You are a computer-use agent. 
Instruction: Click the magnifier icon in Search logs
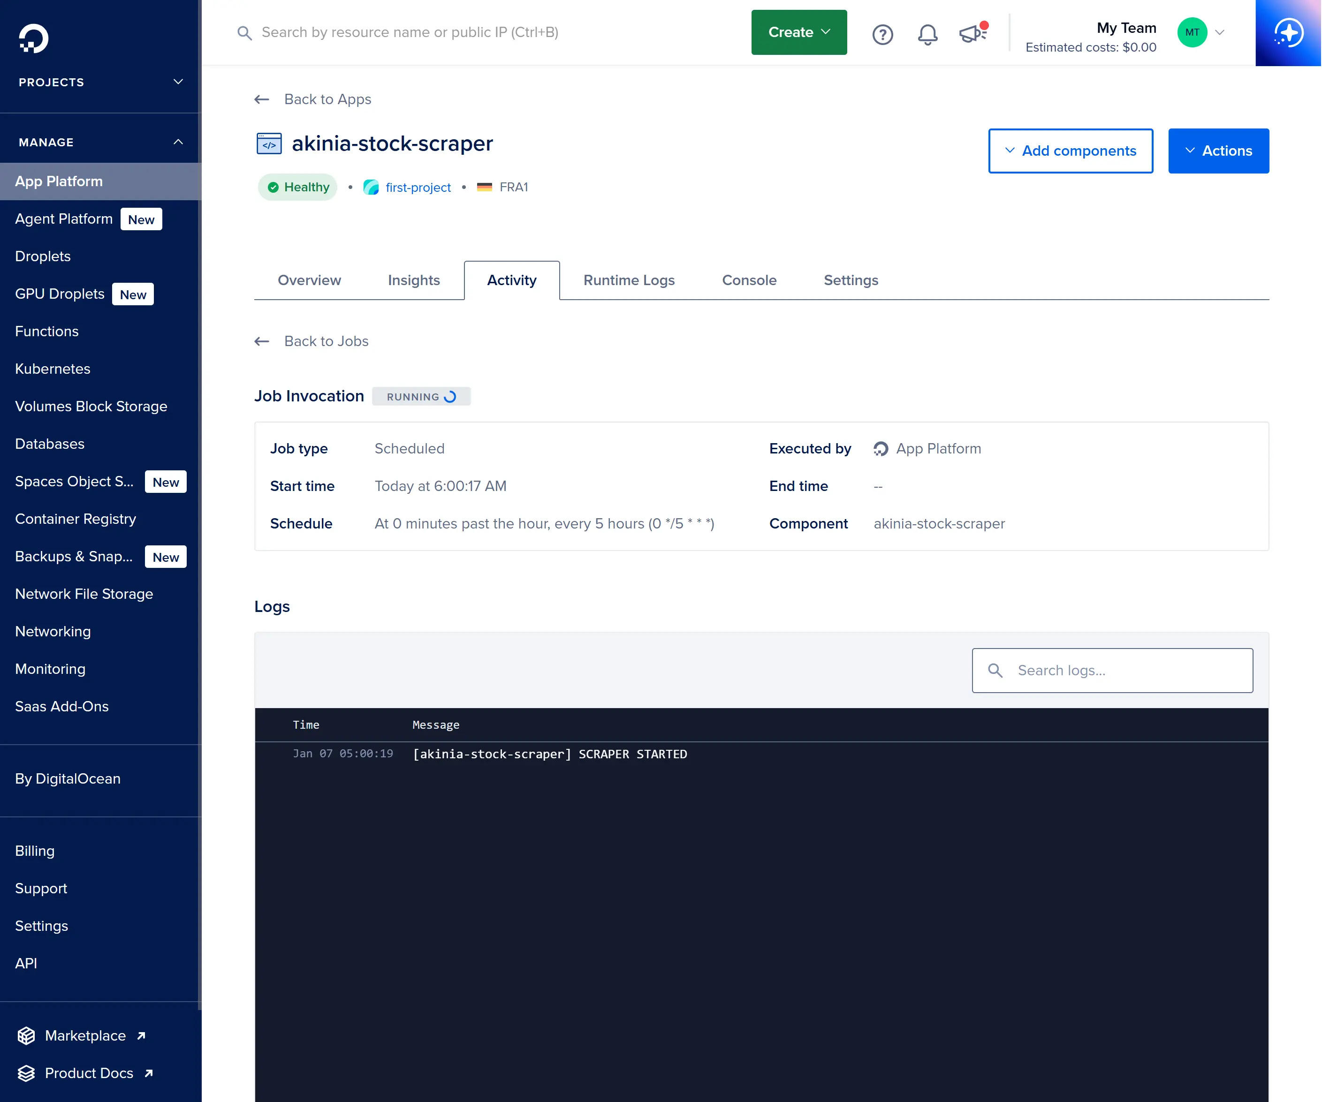(x=995, y=670)
